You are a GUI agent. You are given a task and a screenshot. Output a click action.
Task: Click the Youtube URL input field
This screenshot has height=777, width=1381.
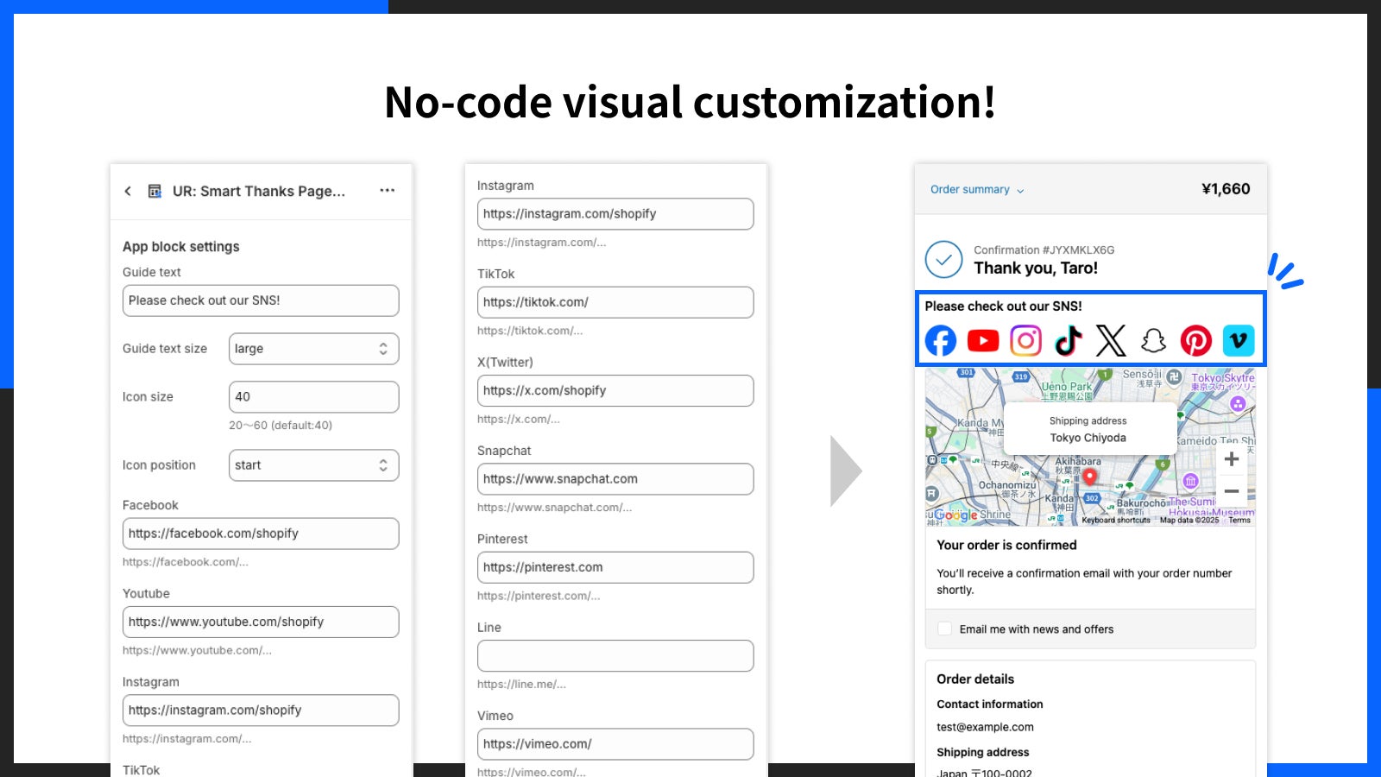[261, 622]
